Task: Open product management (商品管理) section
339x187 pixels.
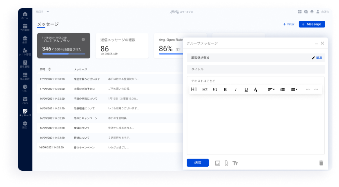Action: [25, 76]
